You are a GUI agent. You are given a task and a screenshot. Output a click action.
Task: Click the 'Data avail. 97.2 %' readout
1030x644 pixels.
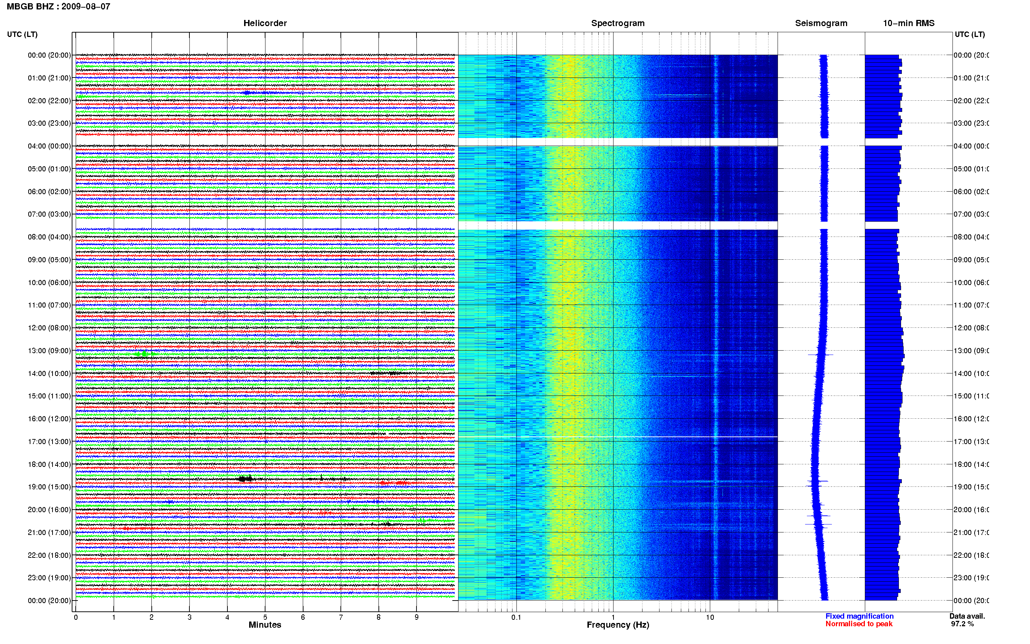(967, 620)
